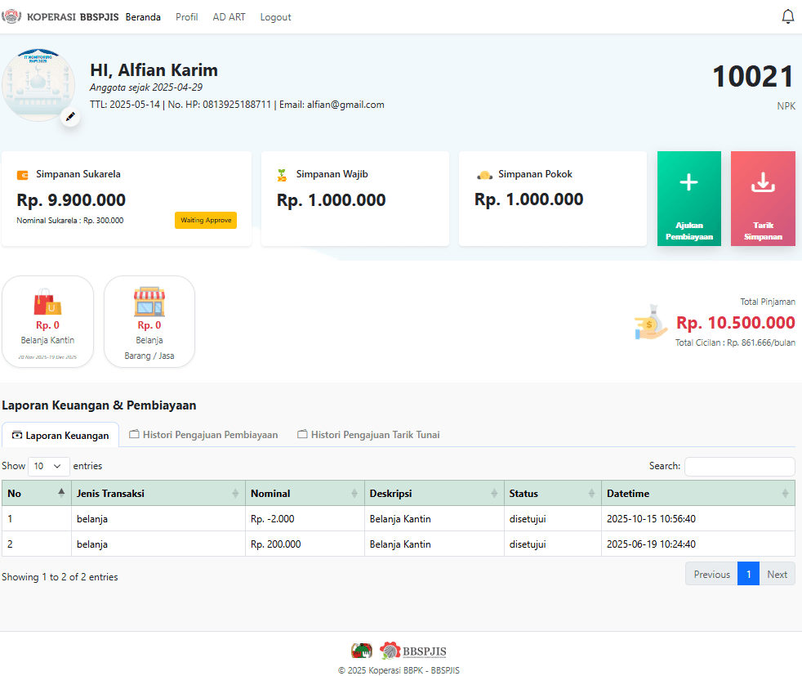Open the Profil menu item
Viewport: 802px width, 676px height.
pyautogui.click(x=187, y=17)
